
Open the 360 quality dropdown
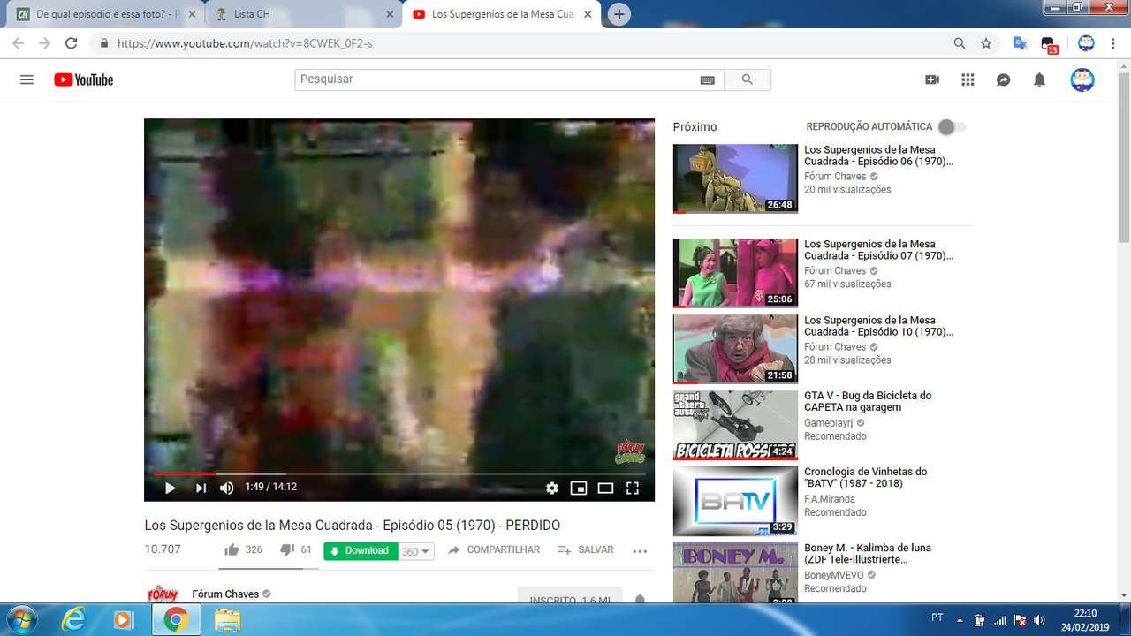click(416, 551)
